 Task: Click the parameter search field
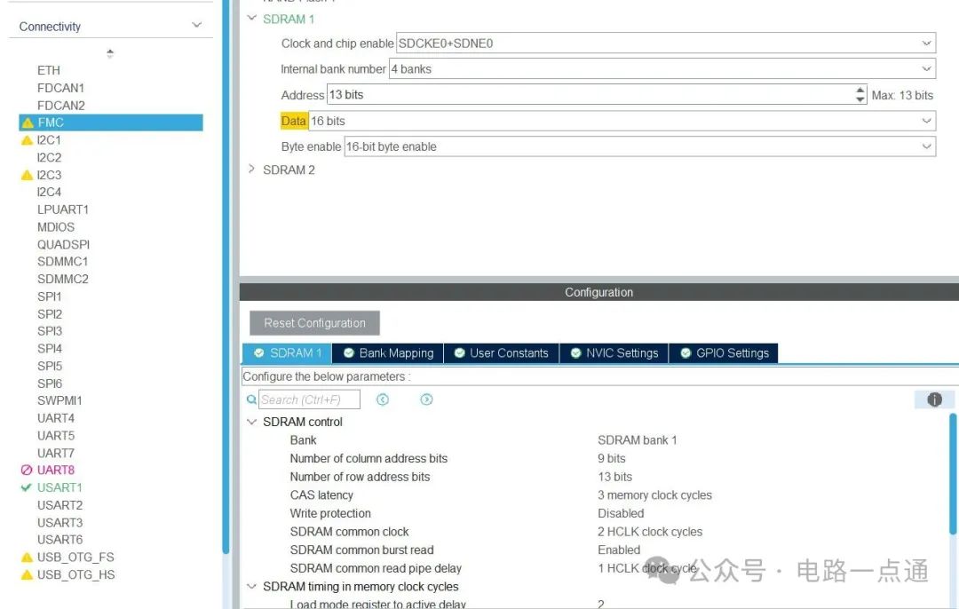click(309, 399)
